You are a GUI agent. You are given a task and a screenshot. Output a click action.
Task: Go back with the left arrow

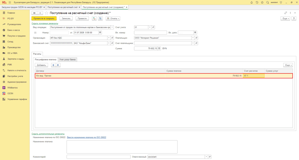click(x=34, y=13)
